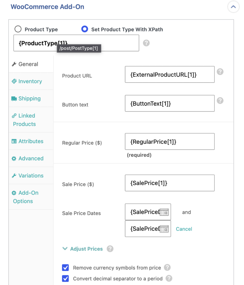
Task: Open help icon for Remove currency symbols
Action: pos(167,267)
